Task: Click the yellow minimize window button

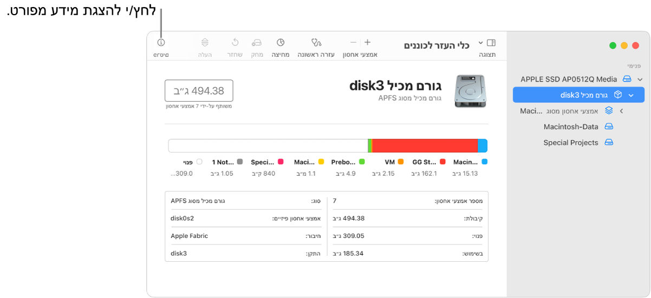Action: (x=624, y=46)
